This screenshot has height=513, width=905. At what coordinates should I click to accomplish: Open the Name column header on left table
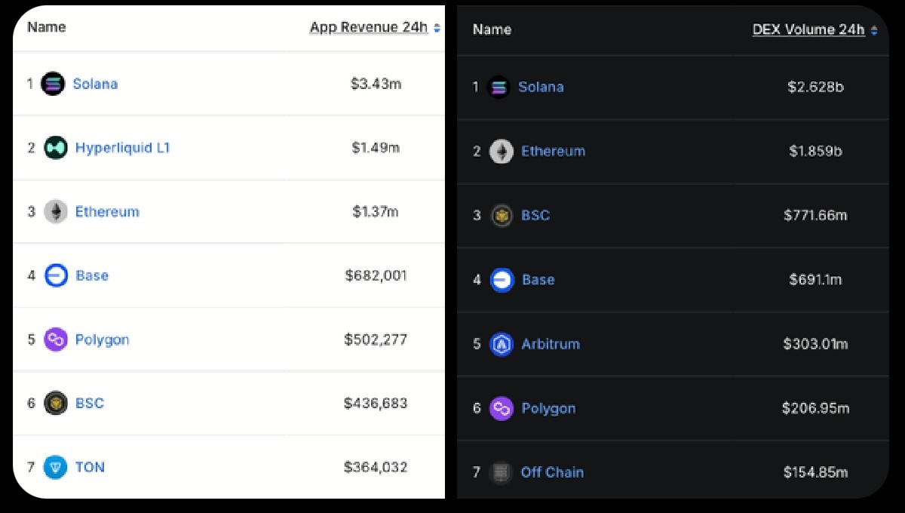(45, 27)
